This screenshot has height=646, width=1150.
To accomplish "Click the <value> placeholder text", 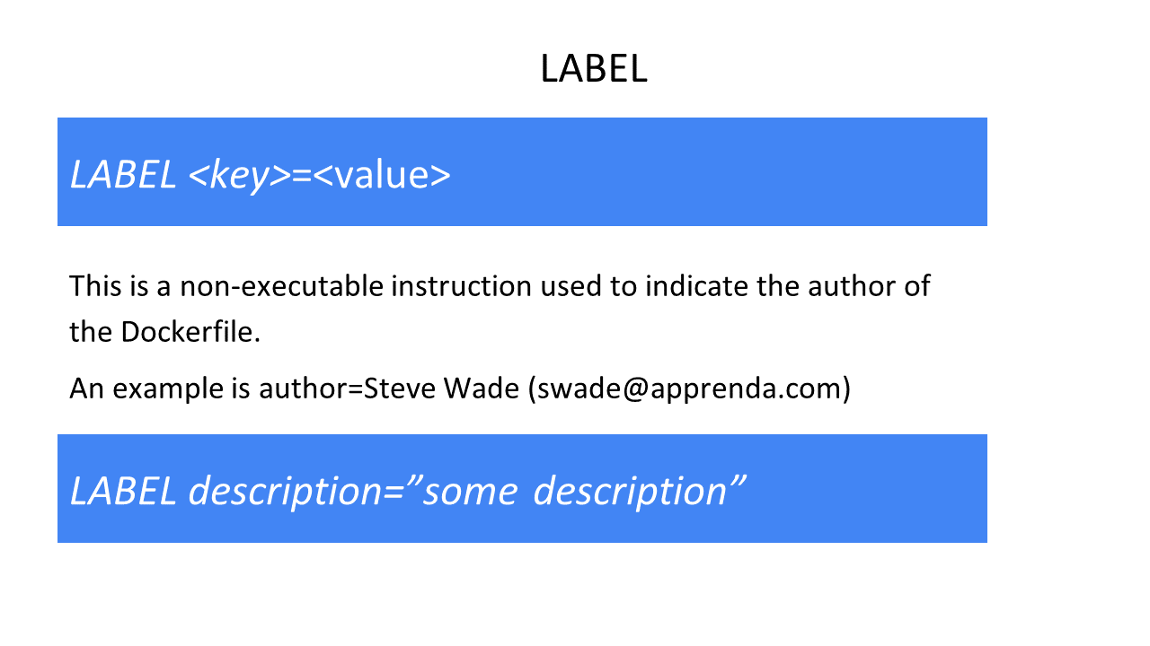I will click(382, 175).
